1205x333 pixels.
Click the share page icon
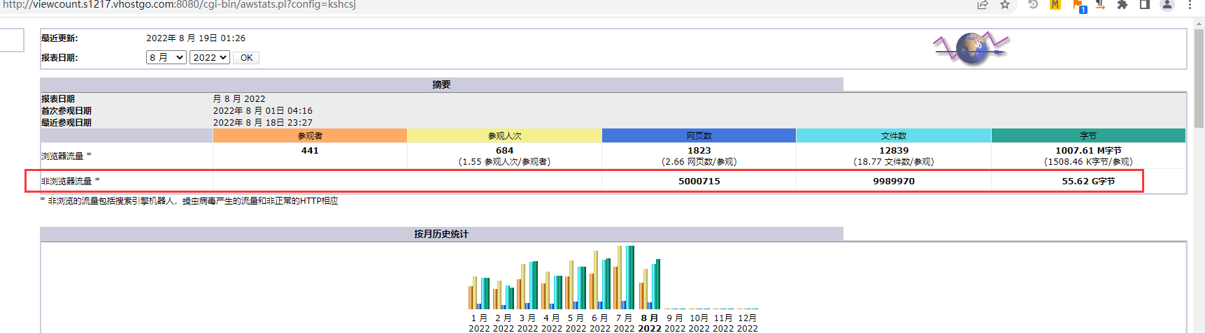tap(983, 5)
